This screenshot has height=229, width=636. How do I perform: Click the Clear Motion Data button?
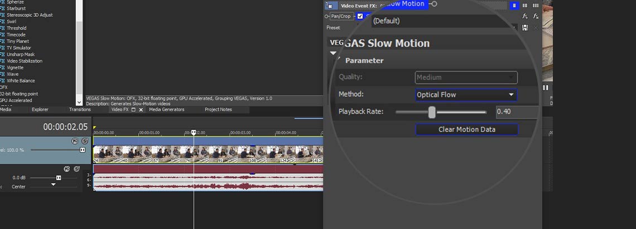pyautogui.click(x=466, y=130)
